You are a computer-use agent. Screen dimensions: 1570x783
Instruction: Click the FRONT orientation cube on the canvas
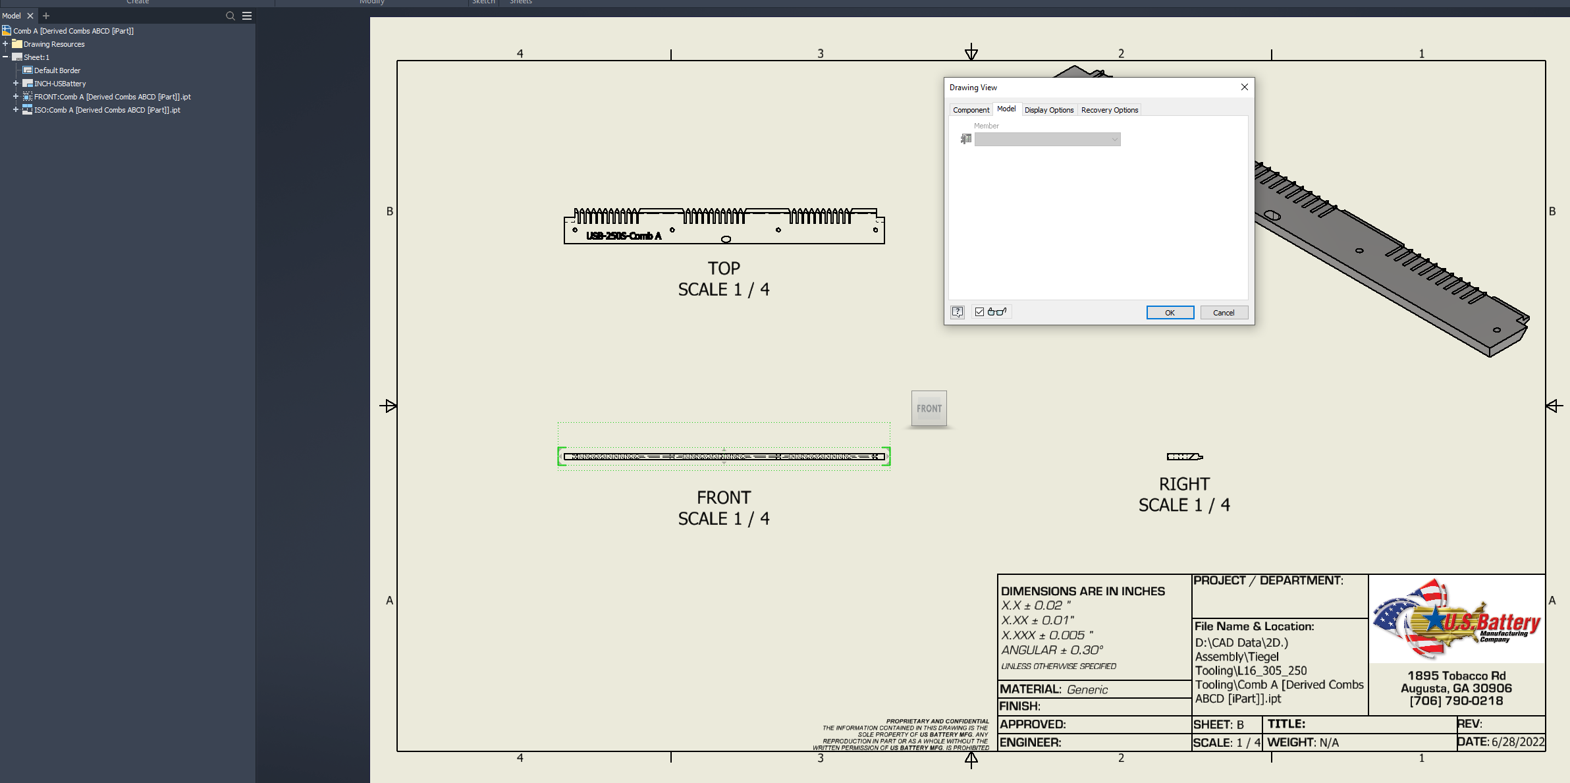(x=929, y=408)
